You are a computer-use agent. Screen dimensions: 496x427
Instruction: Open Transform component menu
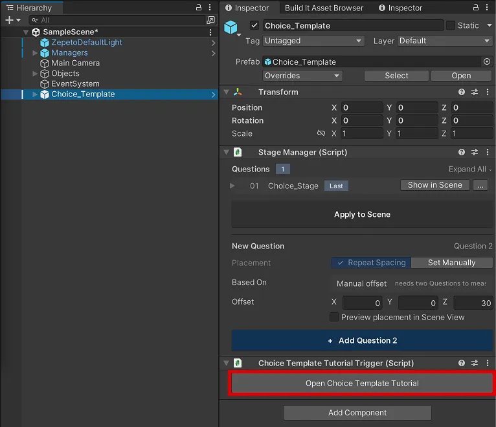[x=487, y=92]
